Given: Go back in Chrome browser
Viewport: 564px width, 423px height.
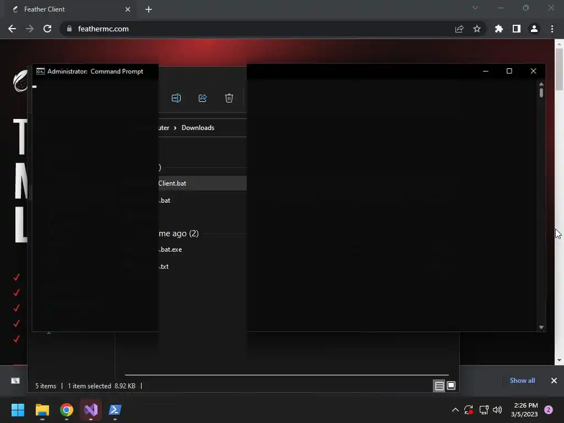Looking at the screenshot, I should point(12,29).
